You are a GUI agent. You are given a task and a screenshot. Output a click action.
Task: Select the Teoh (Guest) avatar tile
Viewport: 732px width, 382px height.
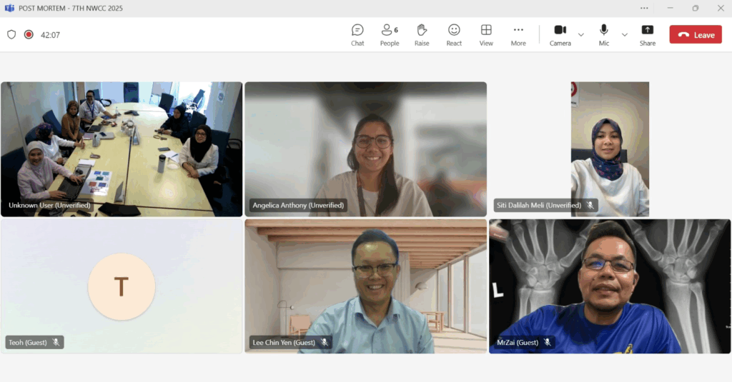point(122,286)
